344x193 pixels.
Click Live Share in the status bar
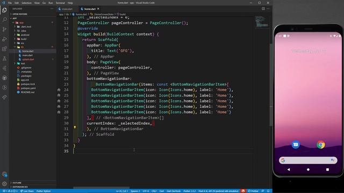coord(27,191)
